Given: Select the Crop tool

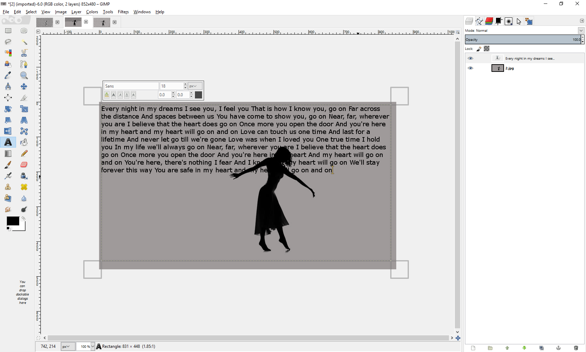Looking at the screenshot, I should pyautogui.click(x=24, y=98).
